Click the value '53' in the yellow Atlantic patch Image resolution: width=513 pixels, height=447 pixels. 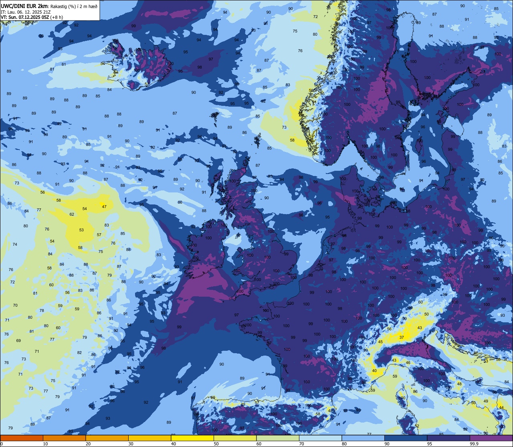pos(81,230)
